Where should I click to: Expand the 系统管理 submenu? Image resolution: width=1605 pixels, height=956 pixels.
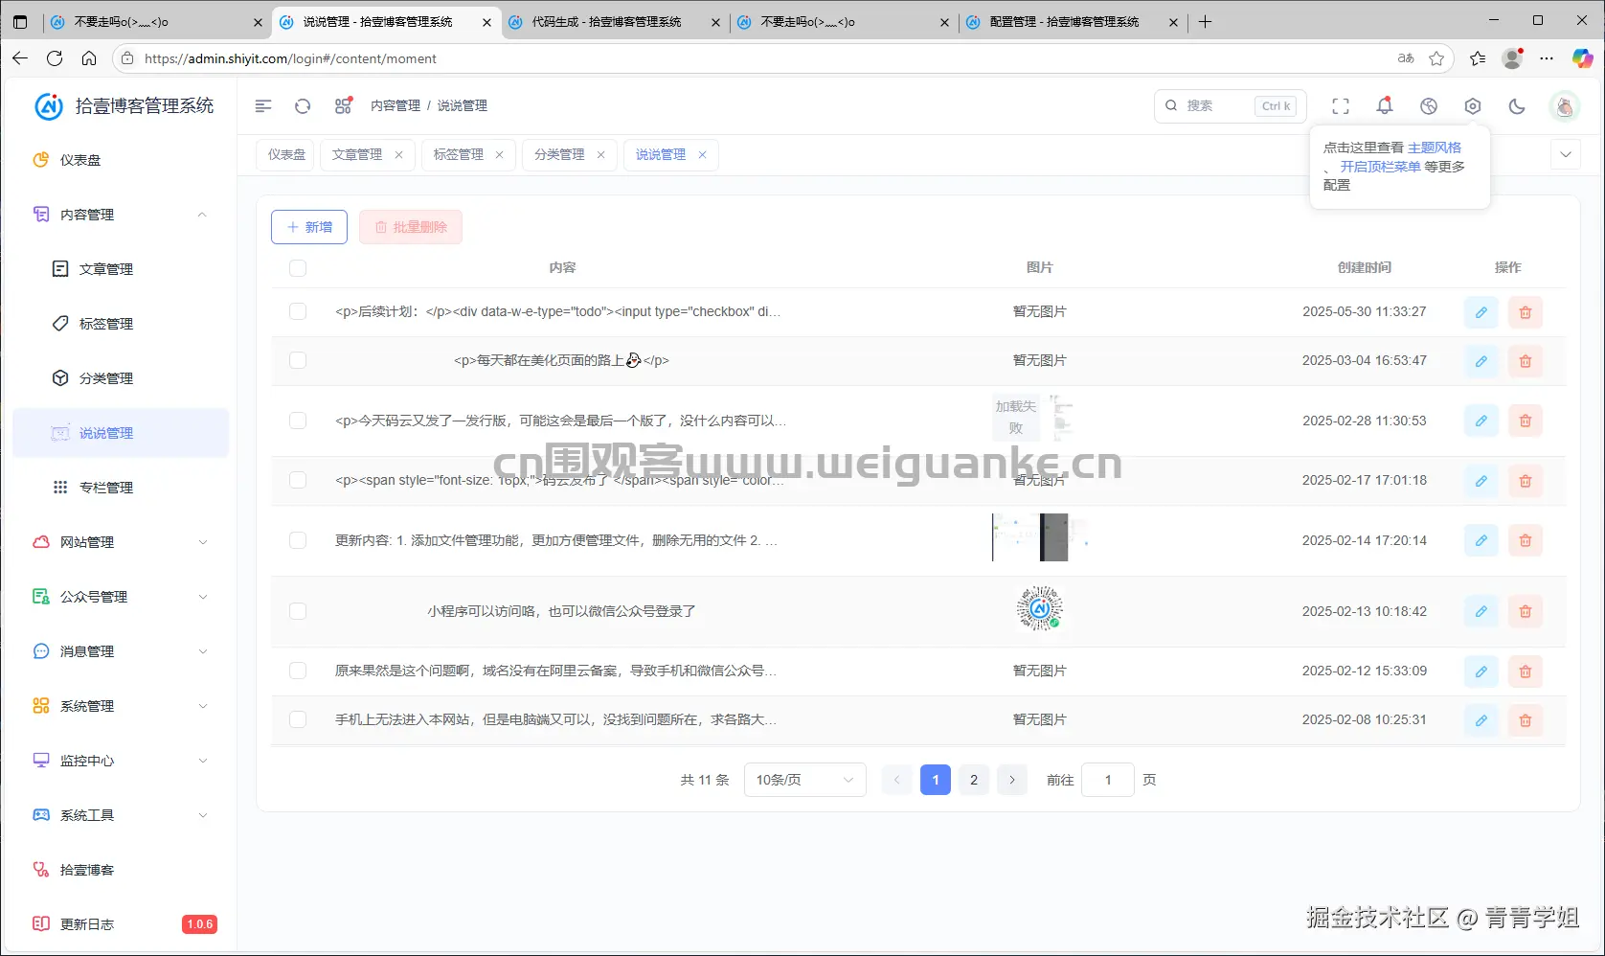(x=87, y=706)
